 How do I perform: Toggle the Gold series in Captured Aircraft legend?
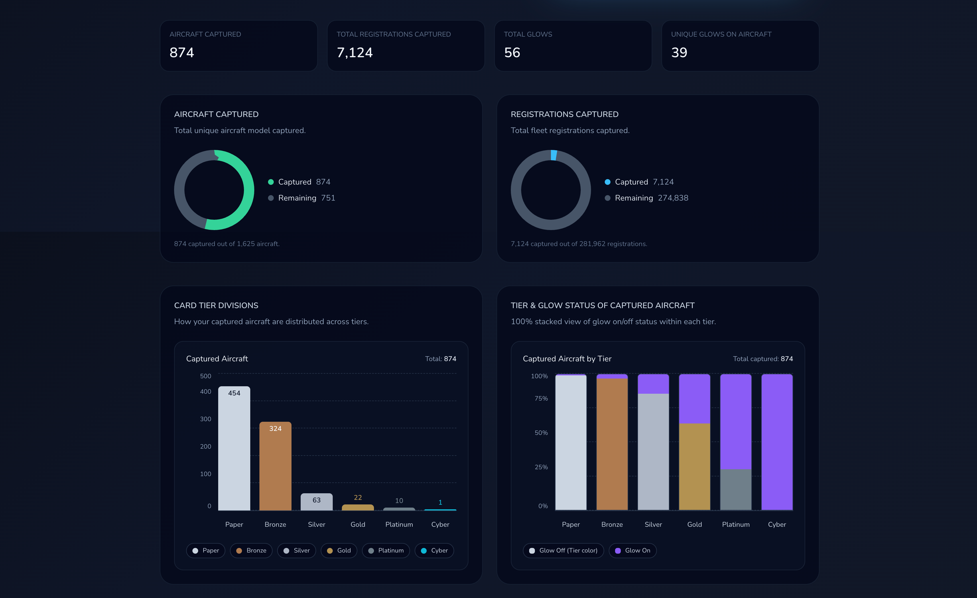point(339,551)
